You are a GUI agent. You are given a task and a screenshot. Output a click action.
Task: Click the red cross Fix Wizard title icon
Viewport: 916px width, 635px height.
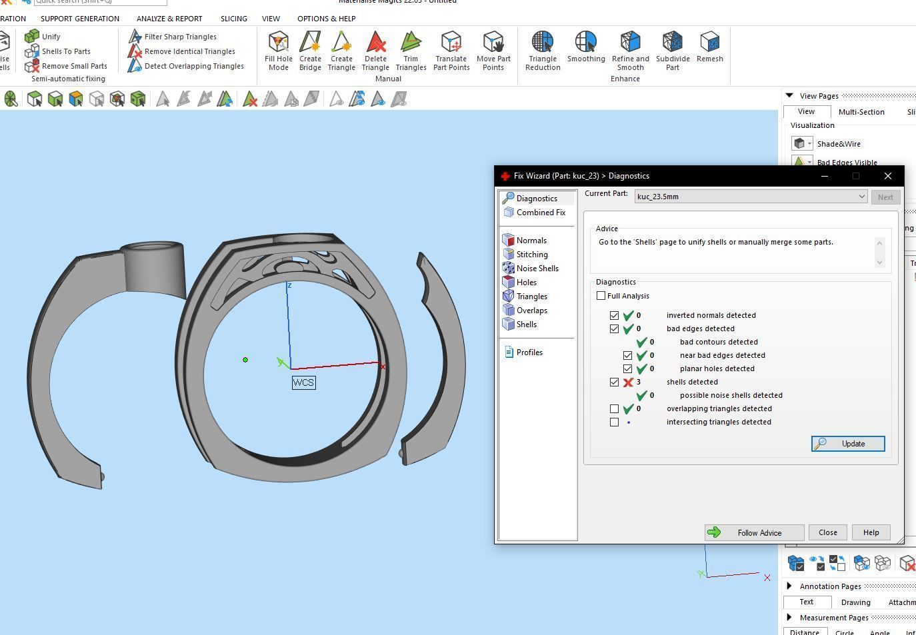505,176
